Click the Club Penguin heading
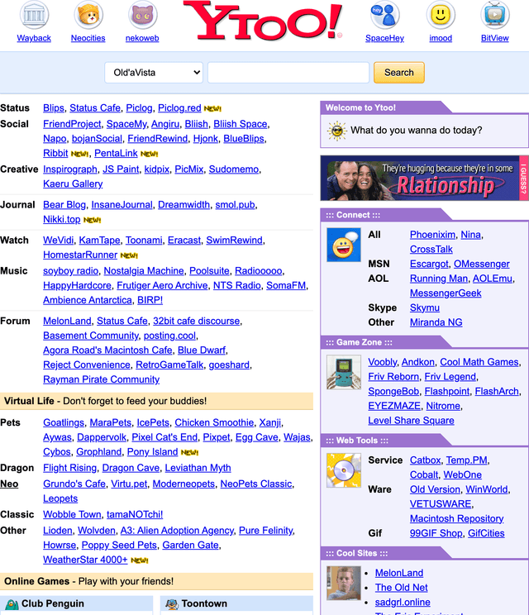The image size is (529, 615). 53,603
